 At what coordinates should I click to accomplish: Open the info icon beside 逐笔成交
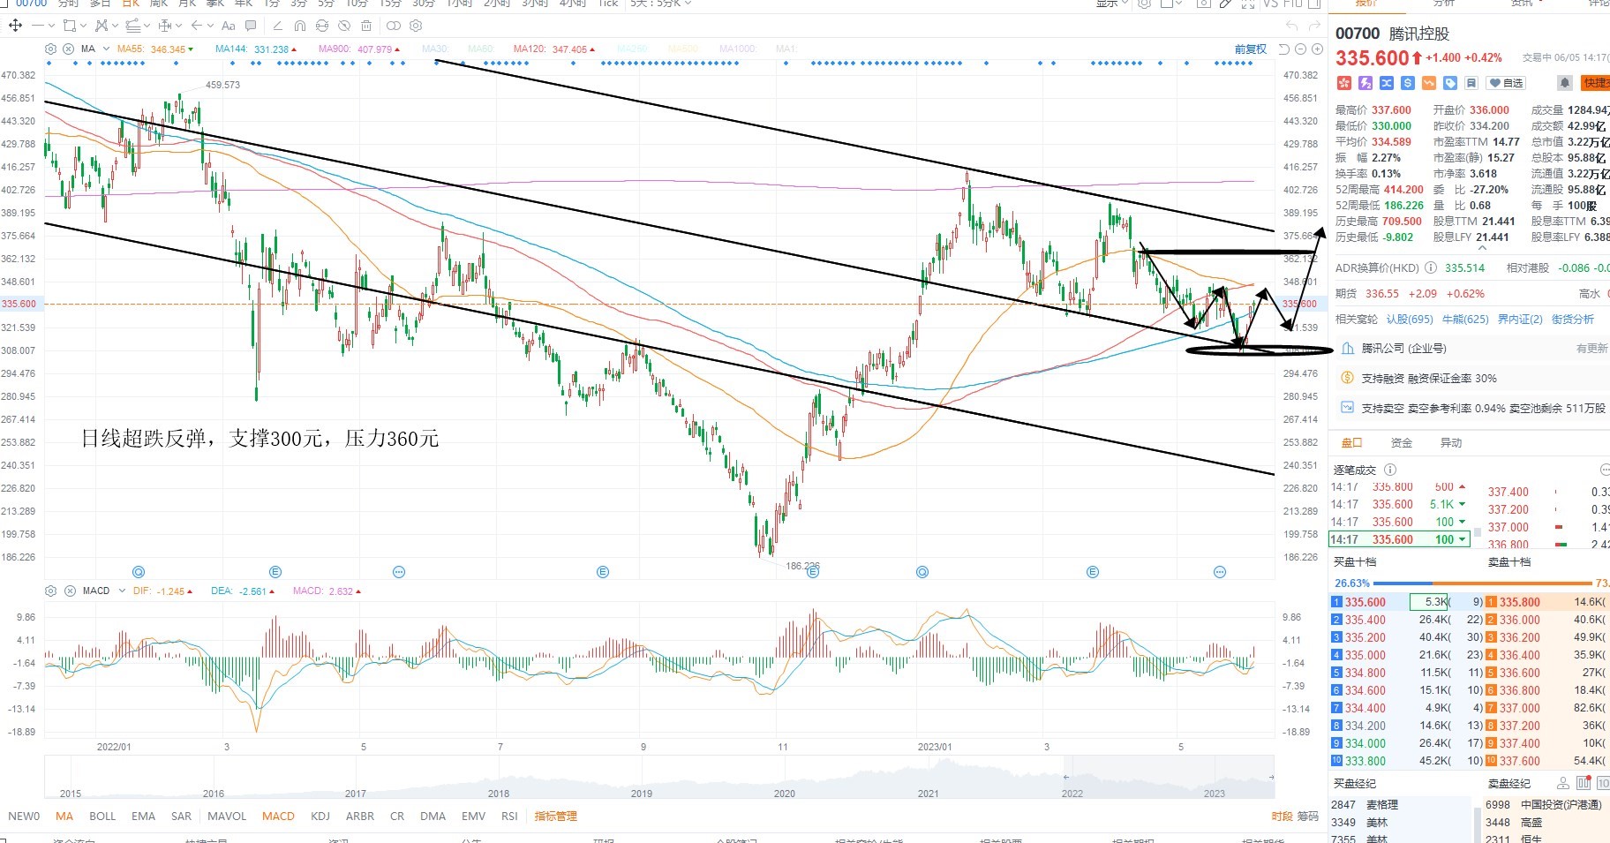[x=1390, y=470]
